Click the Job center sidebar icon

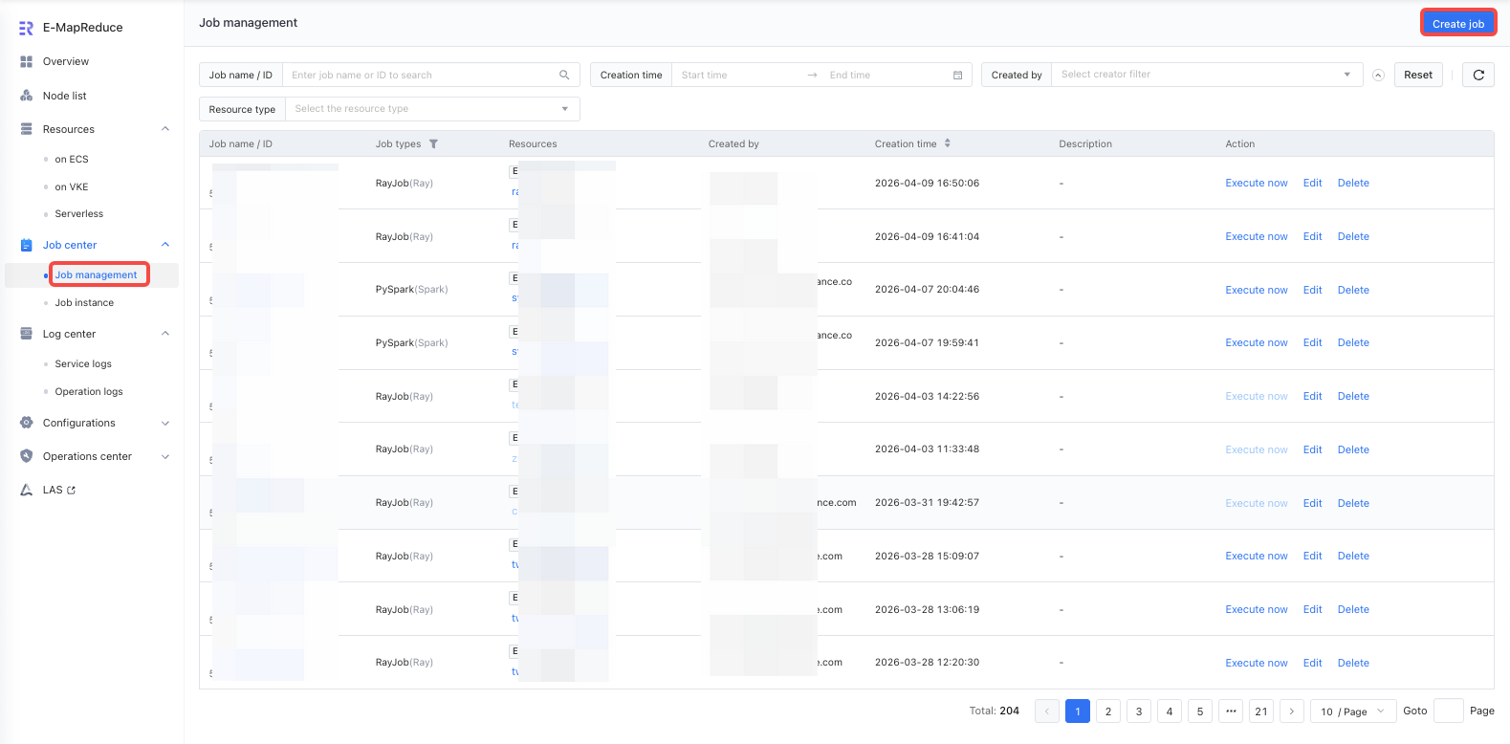tap(27, 245)
